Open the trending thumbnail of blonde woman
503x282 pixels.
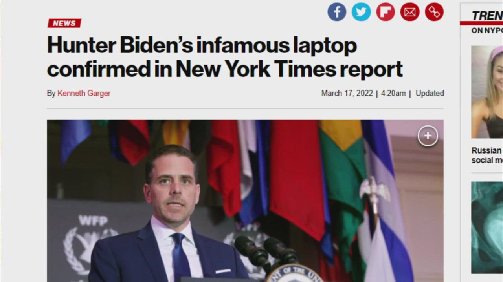487,92
